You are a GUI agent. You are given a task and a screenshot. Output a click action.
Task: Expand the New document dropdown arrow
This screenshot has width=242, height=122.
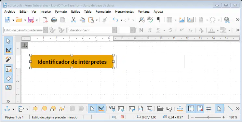13,20
